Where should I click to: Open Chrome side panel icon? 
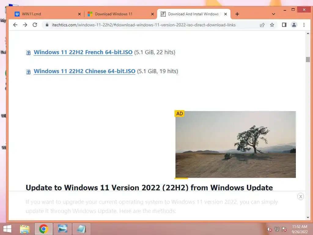point(284,25)
